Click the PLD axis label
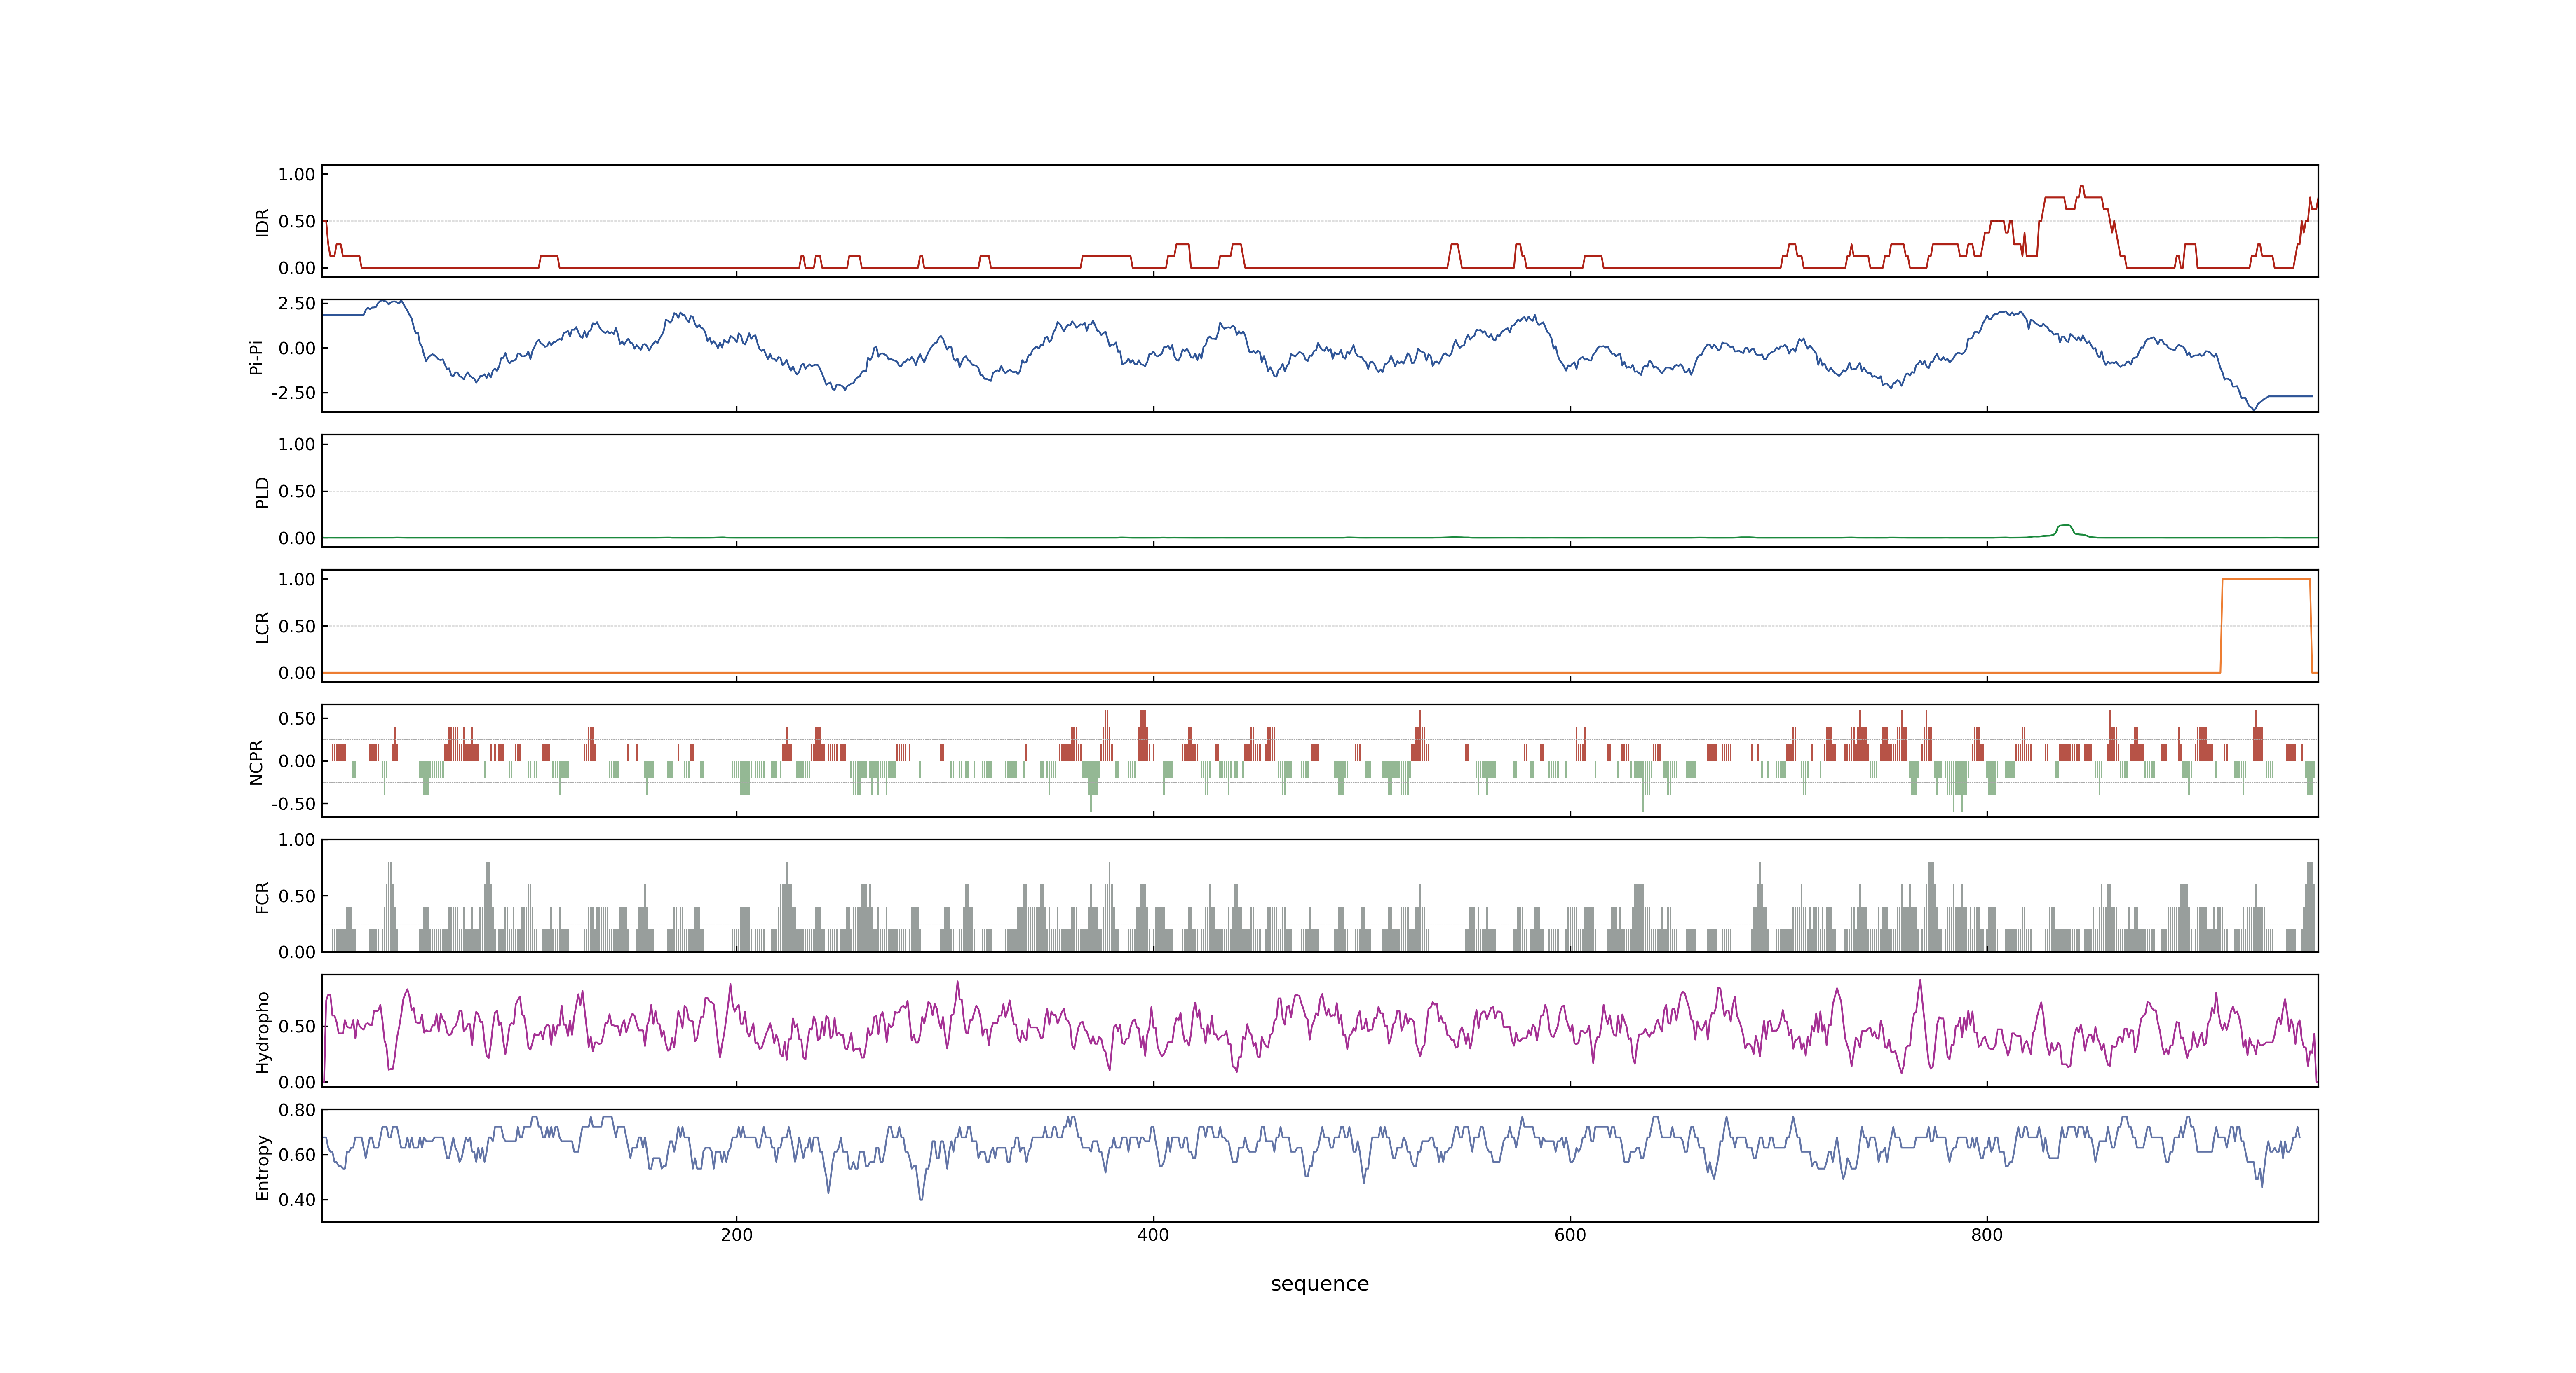Viewport: 2576px width, 1373px height. [263, 491]
